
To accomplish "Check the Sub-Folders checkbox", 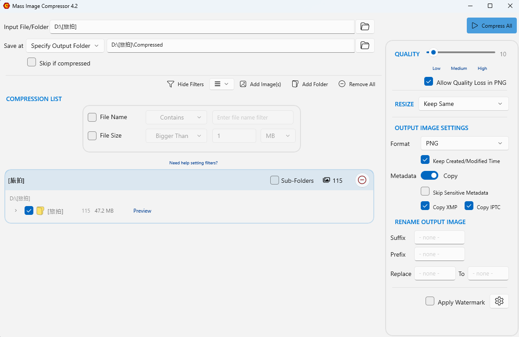I will click(x=275, y=180).
